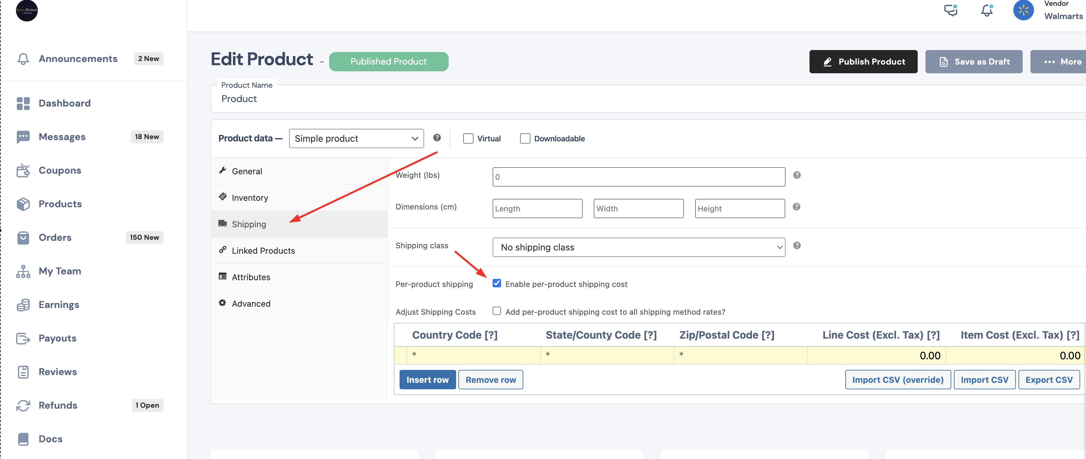The image size is (1086, 459).
Task: Enable the Downloadable checkbox
Action: (x=525, y=138)
